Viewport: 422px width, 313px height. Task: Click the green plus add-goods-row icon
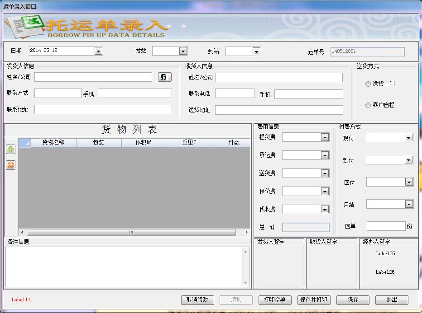coord(11,149)
